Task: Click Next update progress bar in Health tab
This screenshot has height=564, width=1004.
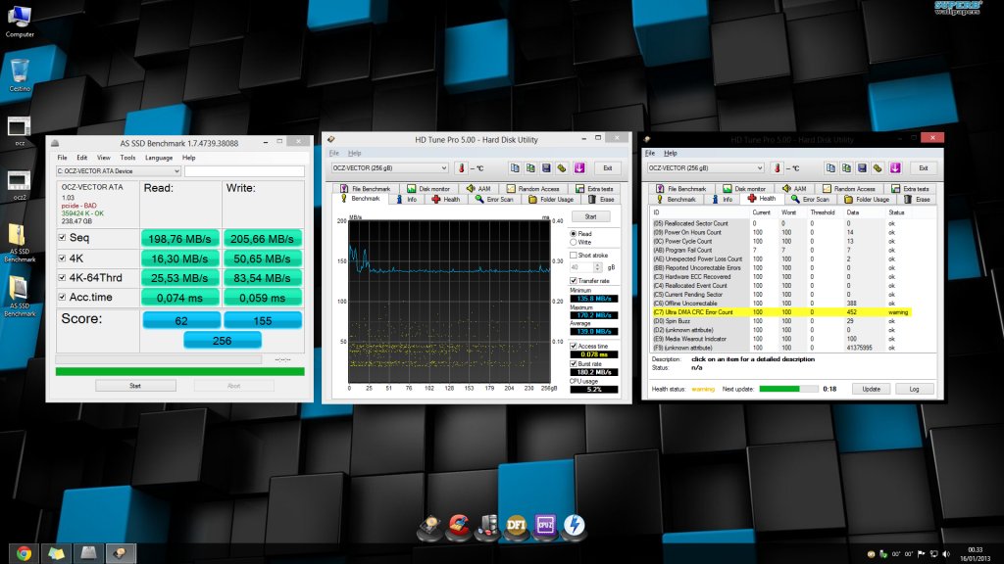Action: [788, 389]
